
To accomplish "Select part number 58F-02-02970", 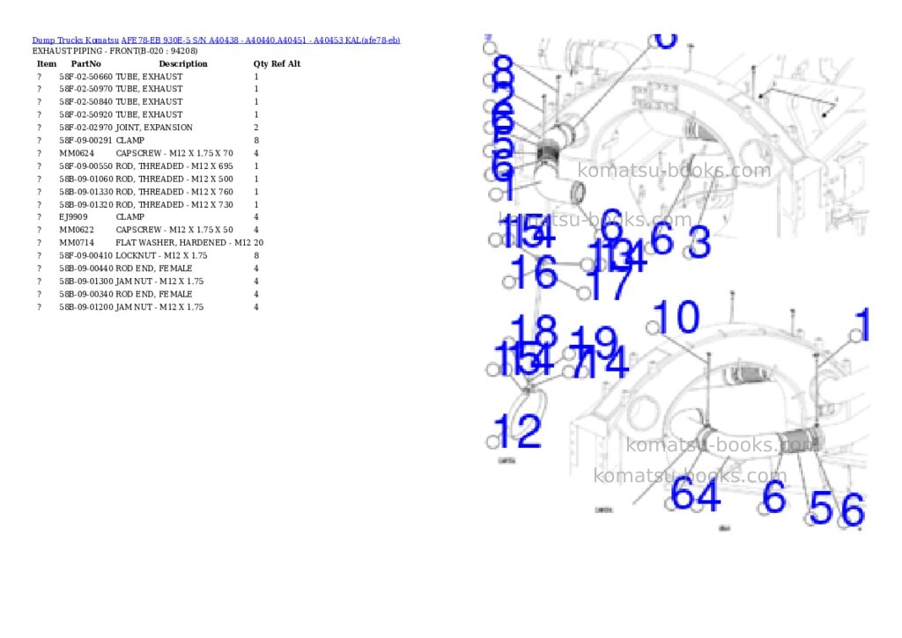I will (x=85, y=128).
